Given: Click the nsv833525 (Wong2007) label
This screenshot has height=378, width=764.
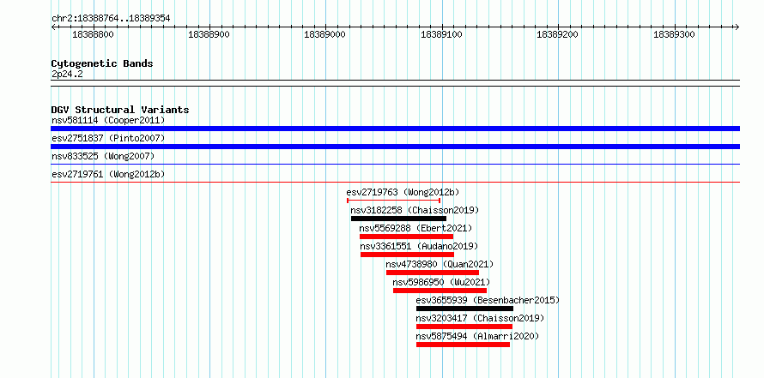Looking at the screenshot, I should [x=102, y=156].
